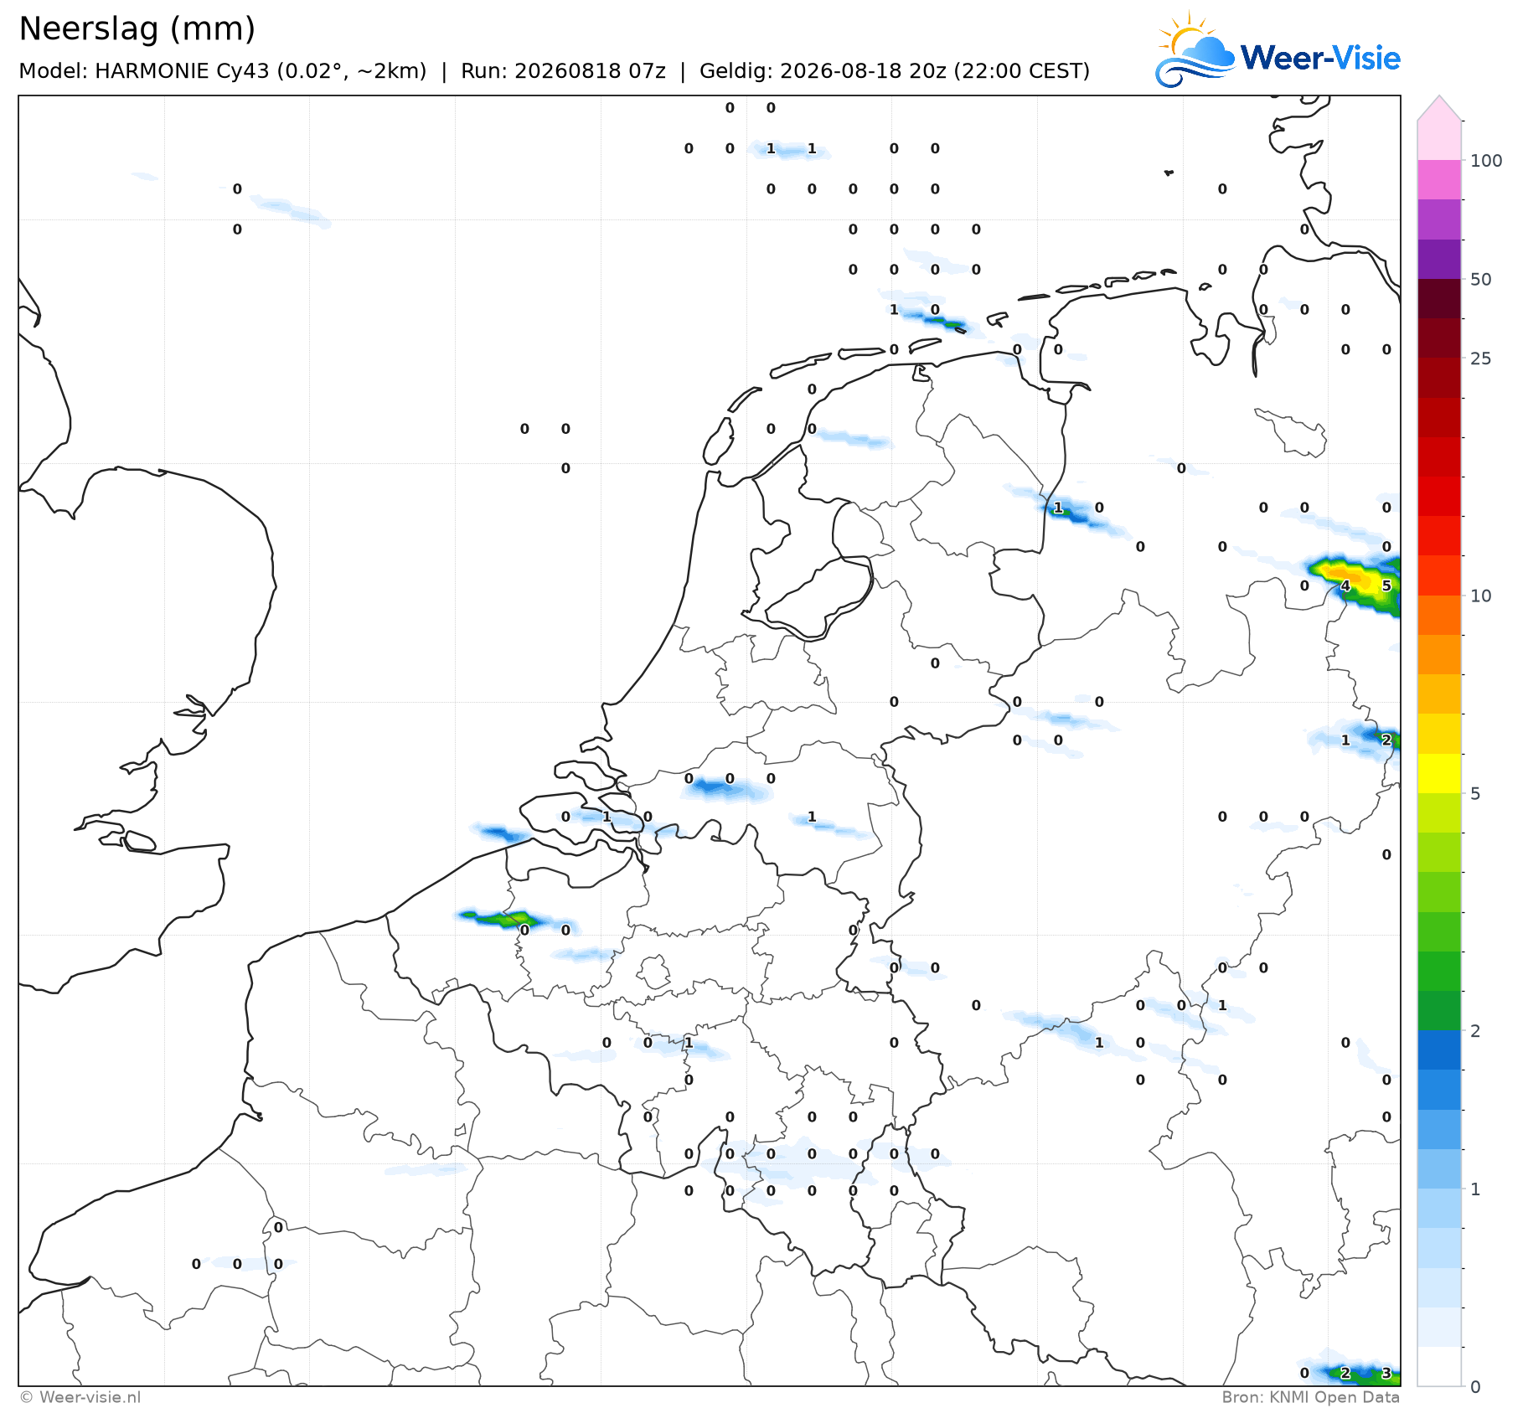Select the dark purple 50 mm swatch
Viewport: 1528px width, 1408px height.
click(x=1439, y=260)
